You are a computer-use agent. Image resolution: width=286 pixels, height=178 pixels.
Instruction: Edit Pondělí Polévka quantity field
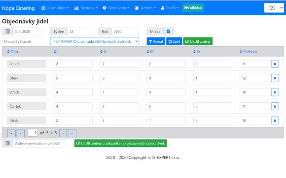coord(255,64)
